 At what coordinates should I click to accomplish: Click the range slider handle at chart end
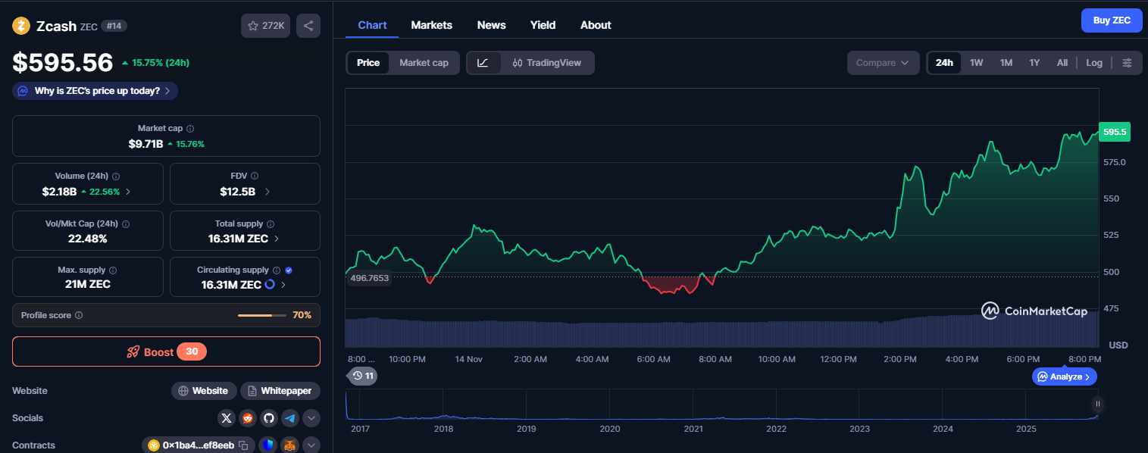(1096, 404)
